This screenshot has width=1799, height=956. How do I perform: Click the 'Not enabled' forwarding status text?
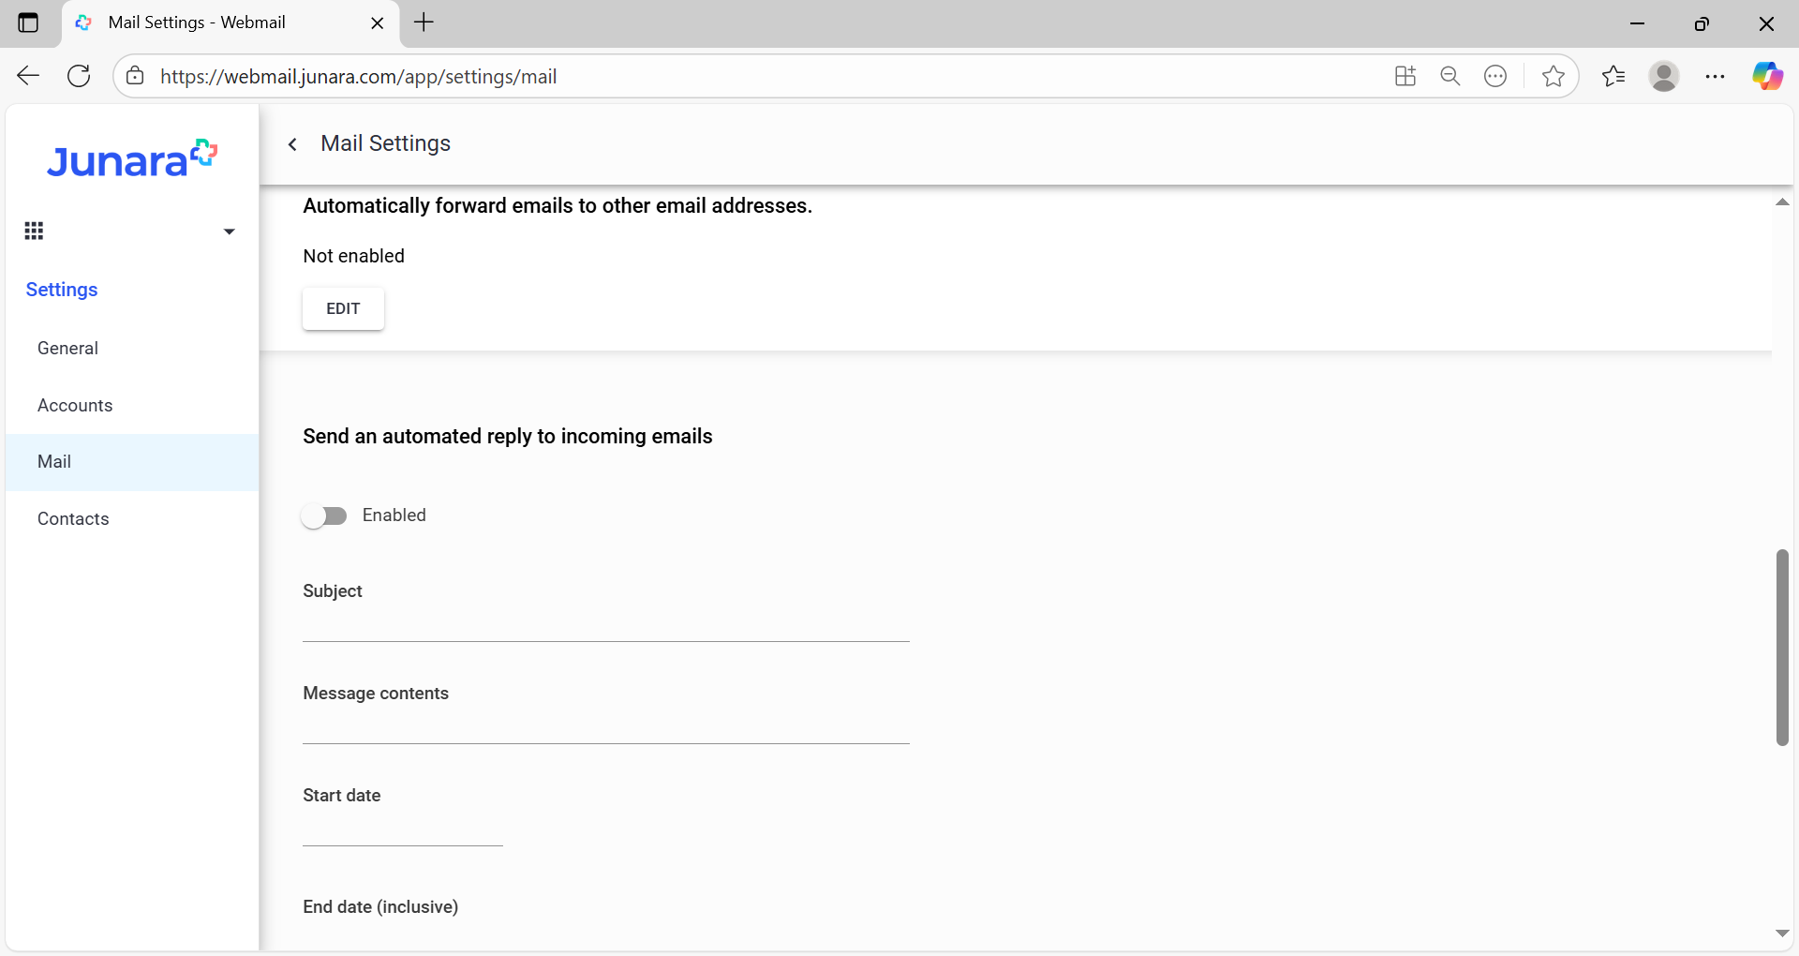(x=353, y=256)
